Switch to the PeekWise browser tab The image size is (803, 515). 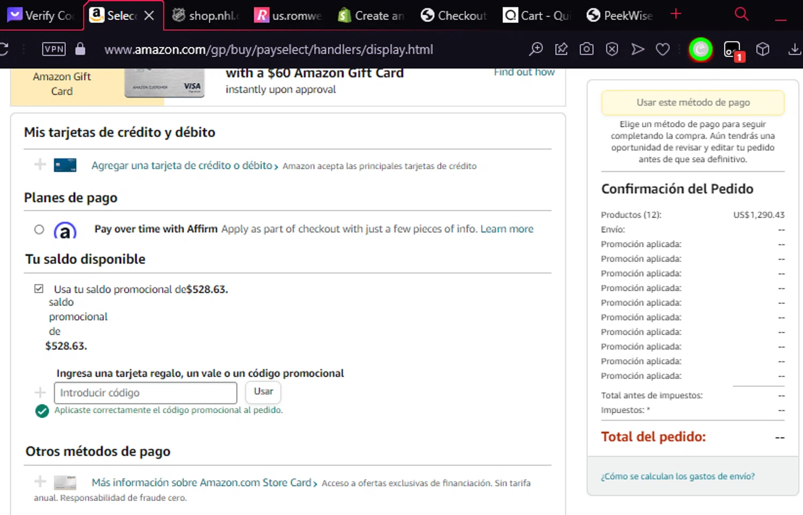click(620, 16)
